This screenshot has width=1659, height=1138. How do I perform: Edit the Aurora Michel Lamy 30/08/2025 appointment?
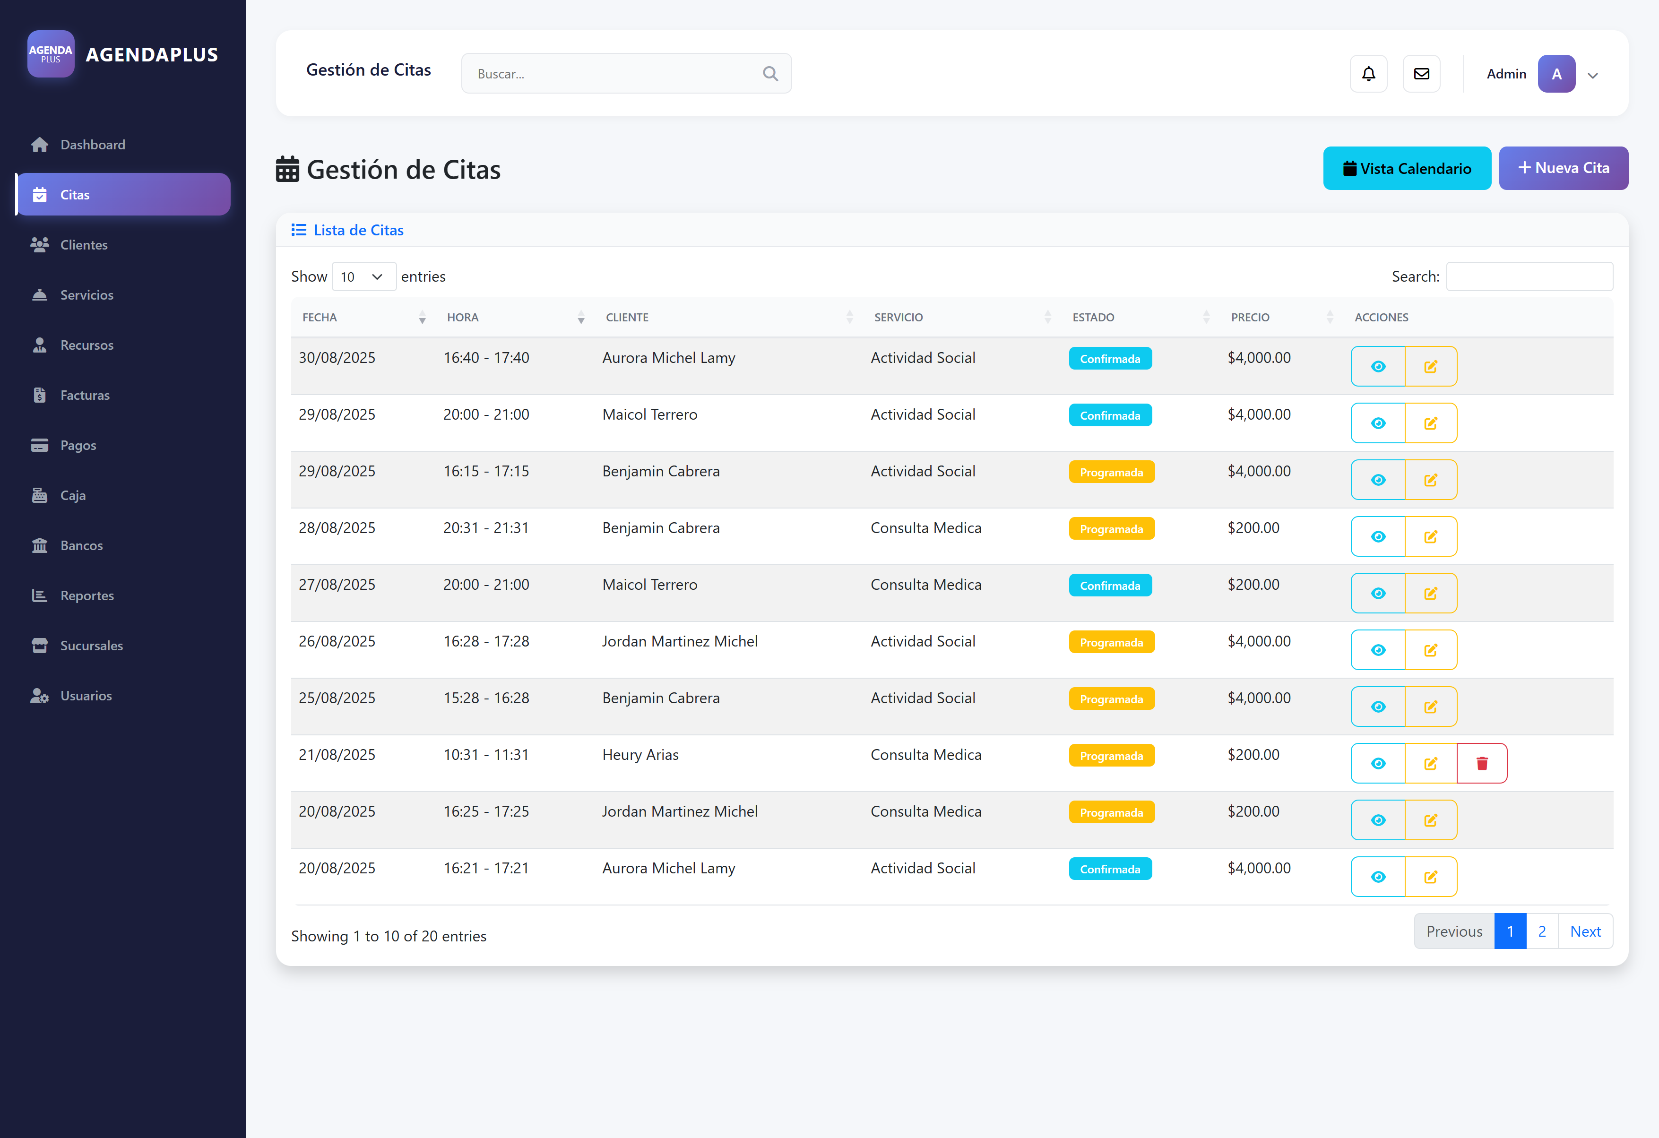point(1430,366)
